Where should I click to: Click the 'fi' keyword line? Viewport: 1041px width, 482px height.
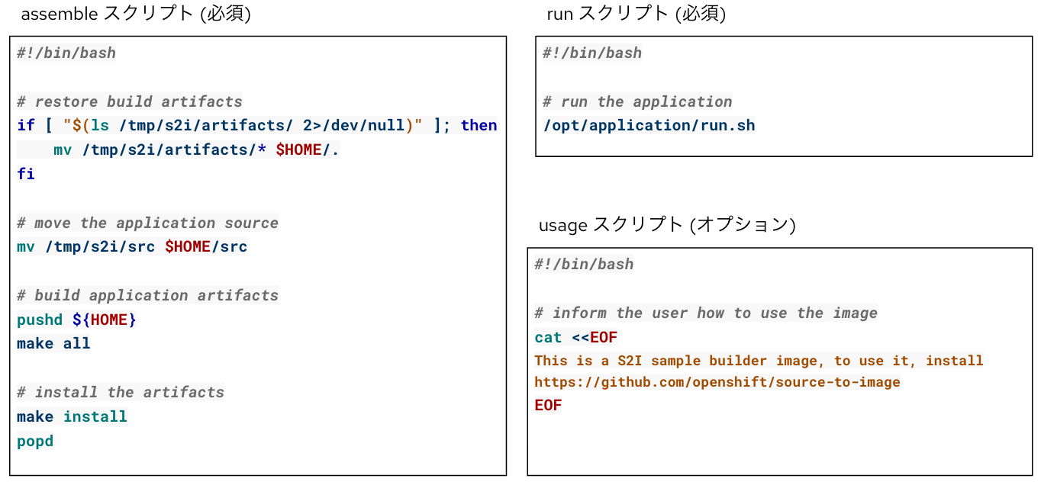pos(26,174)
